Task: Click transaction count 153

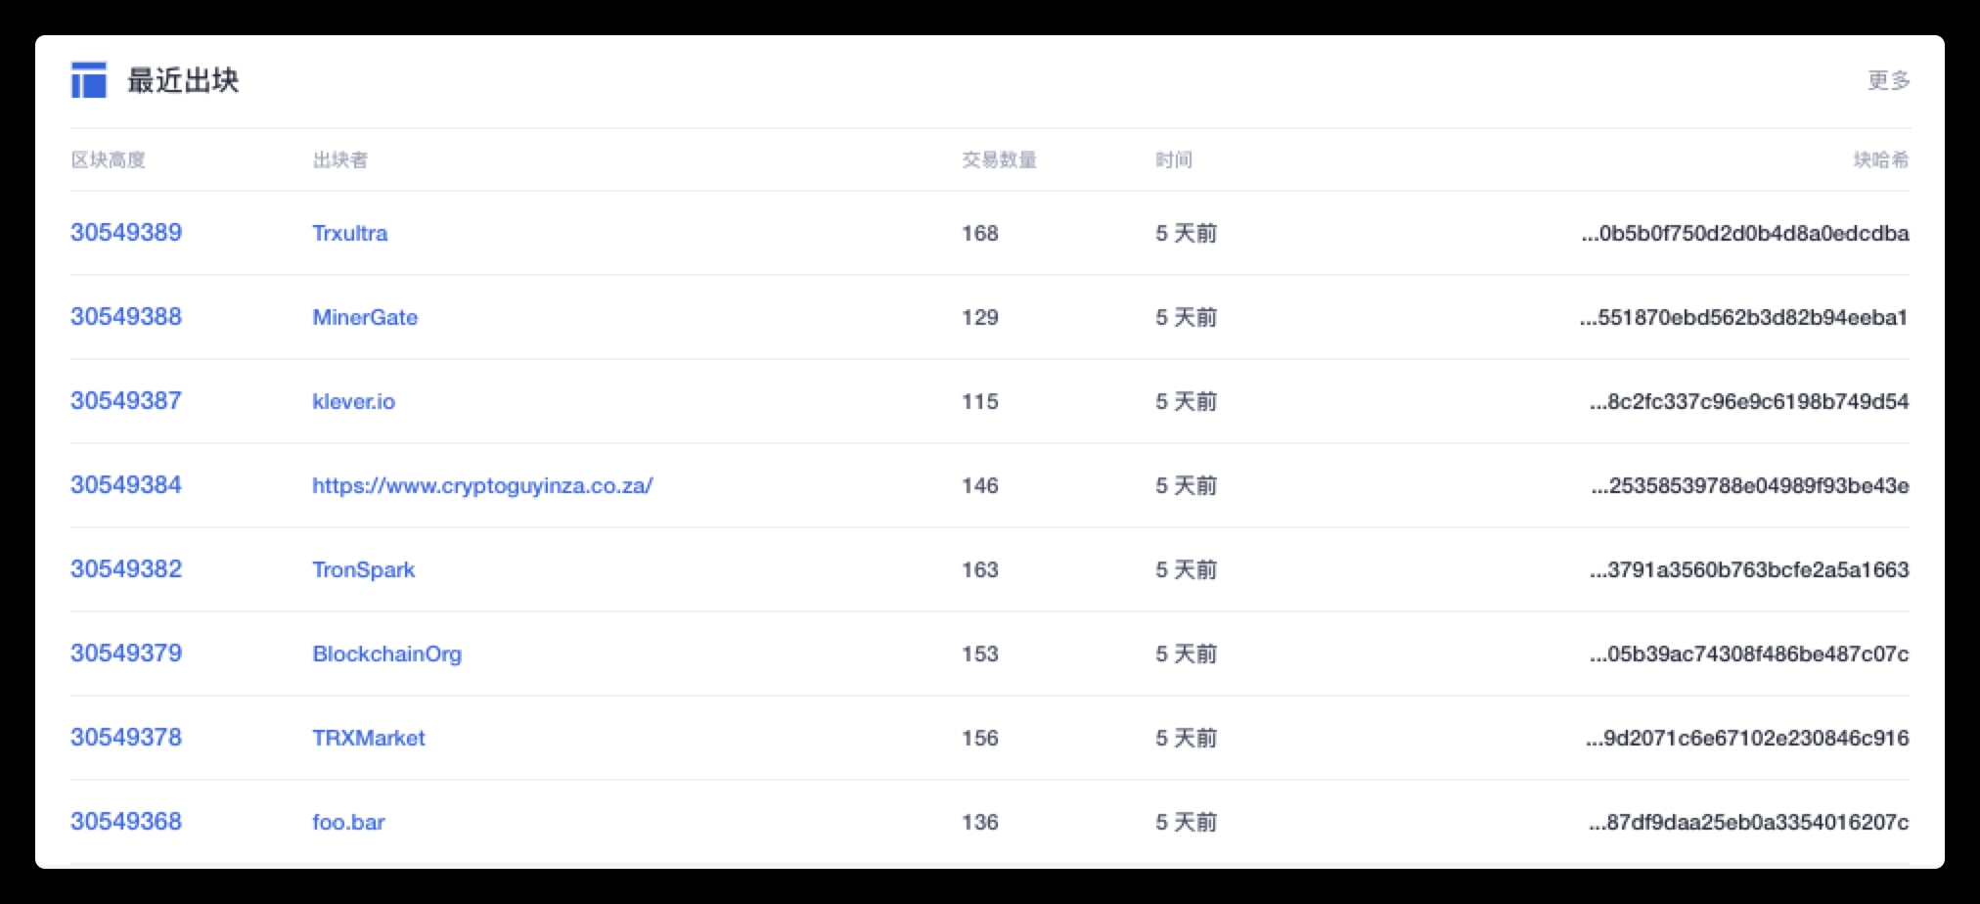Action: pyautogui.click(x=980, y=654)
